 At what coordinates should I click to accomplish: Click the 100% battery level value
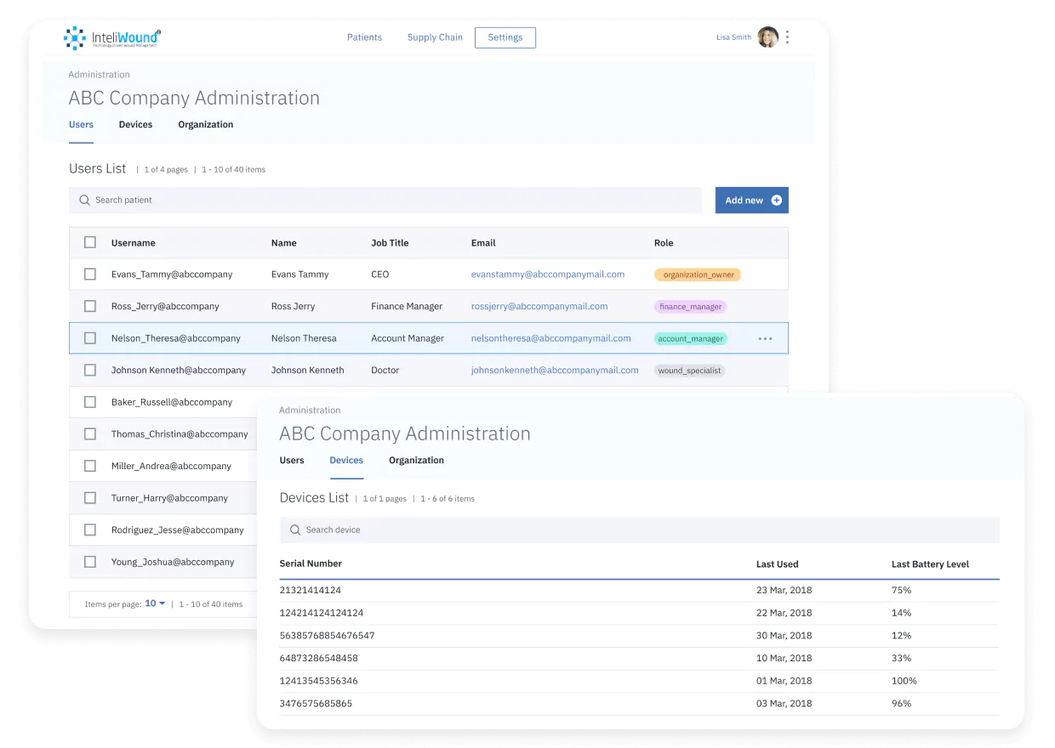tap(904, 681)
